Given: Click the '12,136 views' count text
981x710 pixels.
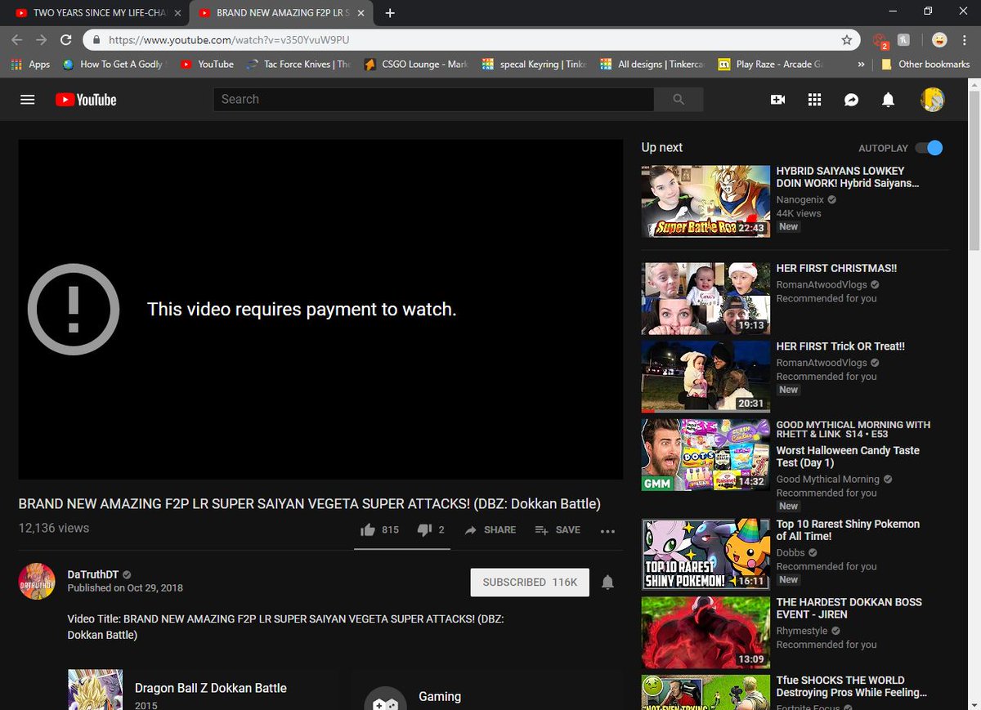Looking at the screenshot, I should [x=54, y=529].
